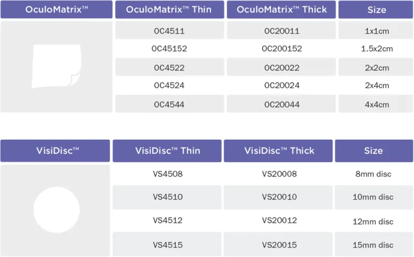The image size is (414, 257).
Task: Select the 4x4cm size cell
Action: pyautogui.click(x=376, y=104)
